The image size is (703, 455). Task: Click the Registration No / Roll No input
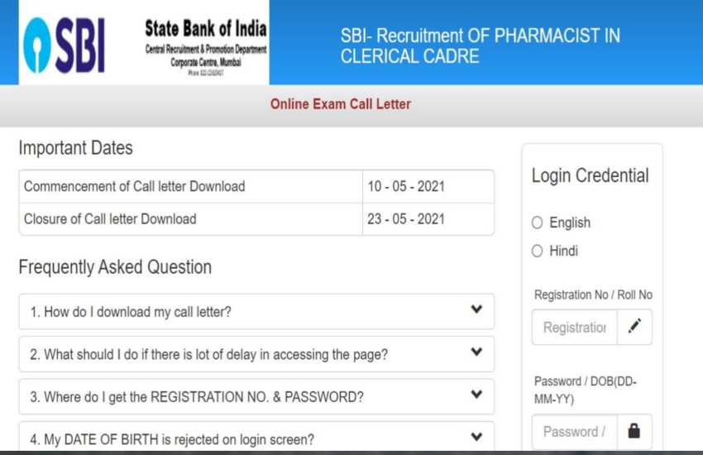575,328
